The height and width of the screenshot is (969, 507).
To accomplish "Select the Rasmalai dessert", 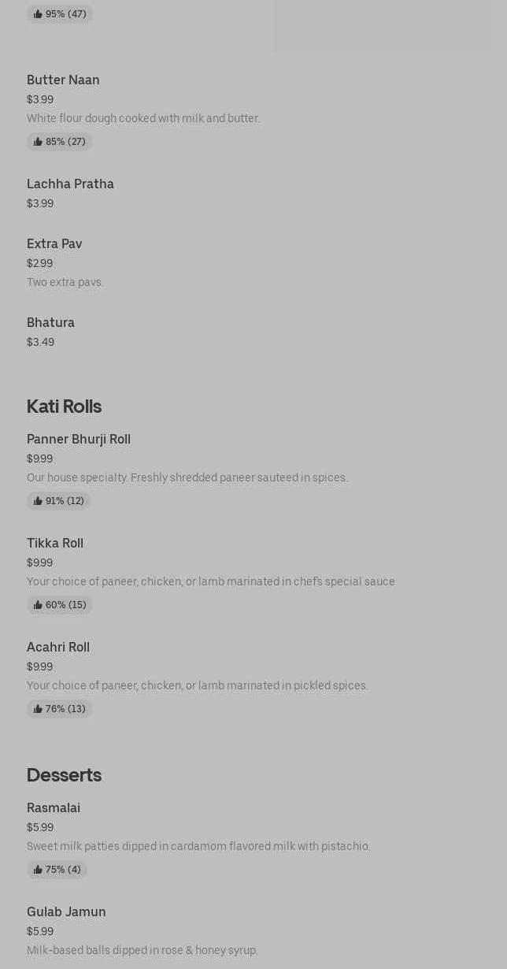I will (x=54, y=807).
